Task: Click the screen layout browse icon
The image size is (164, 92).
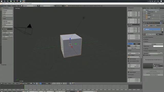Action: click(x=22, y=6)
